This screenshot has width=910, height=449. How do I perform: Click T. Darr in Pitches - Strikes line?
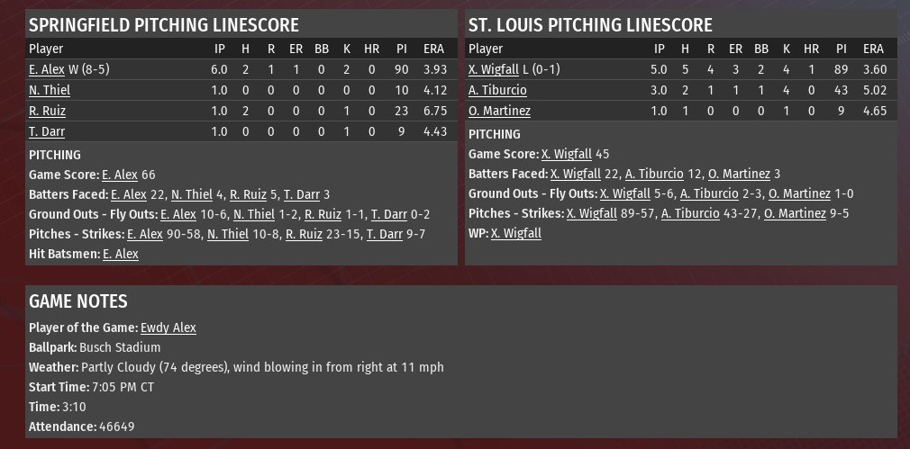pyautogui.click(x=384, y=234)
